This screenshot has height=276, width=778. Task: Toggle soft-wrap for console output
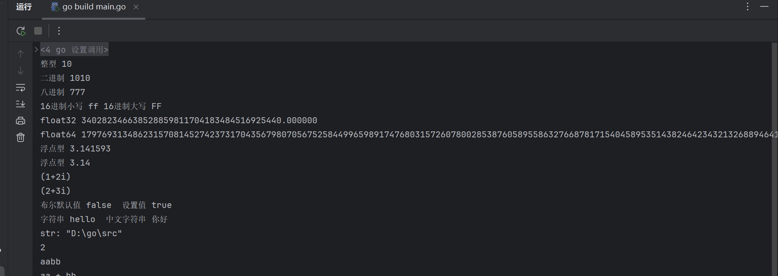point(21,88)
